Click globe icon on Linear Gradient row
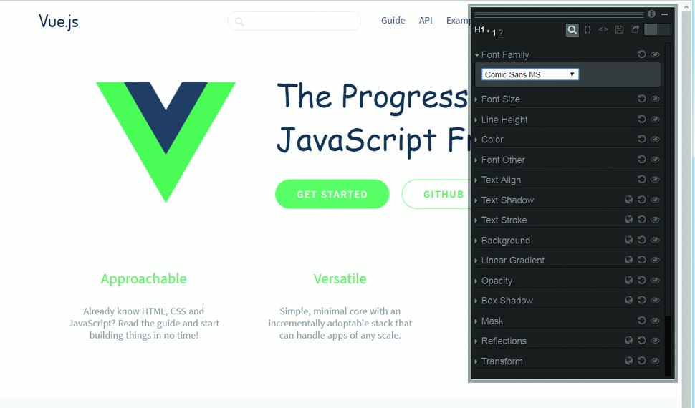Image resolution: width=695 pixels, height=408 pixels. (x=628, y=260)
